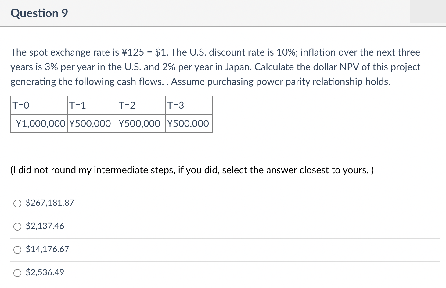The image size is (446, 288).
Task: Click the $2,536.49 answer text label
Action: [x=45, y=272]
